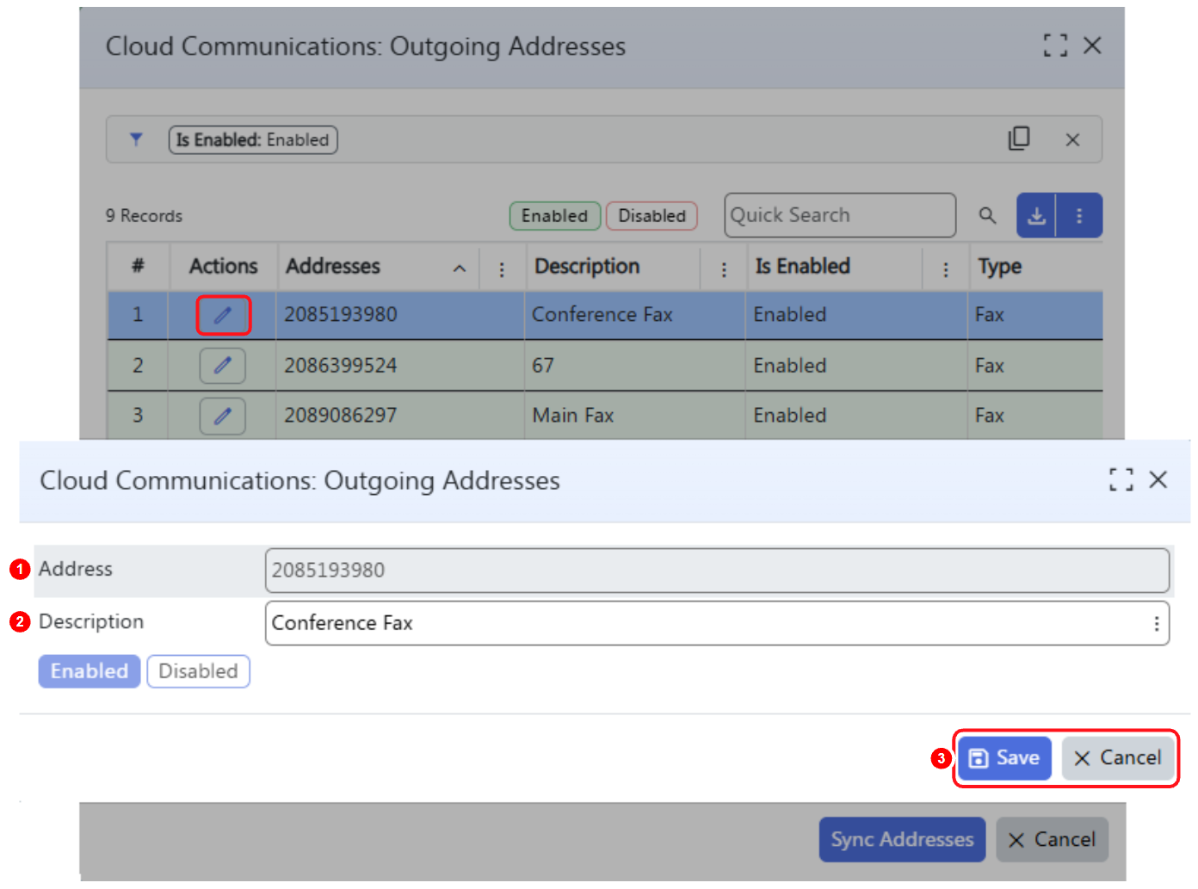Open the blue three-dot more options menu
This screenshot has width=1198, height=889.
coord(1079,215)
